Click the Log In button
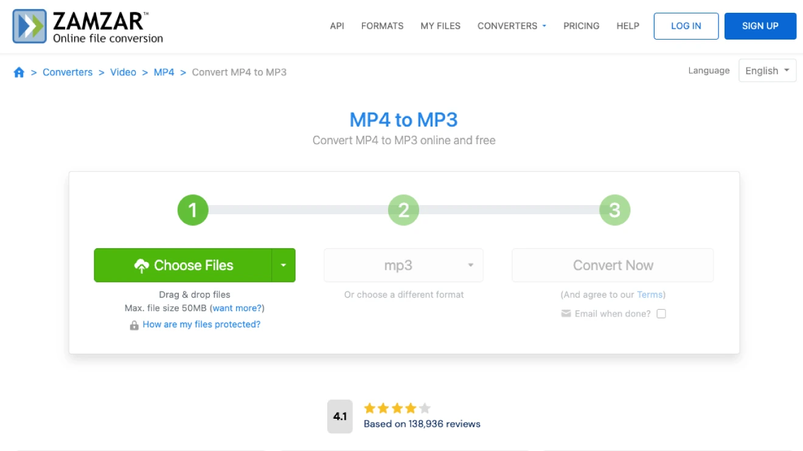 tap(686, 26)
